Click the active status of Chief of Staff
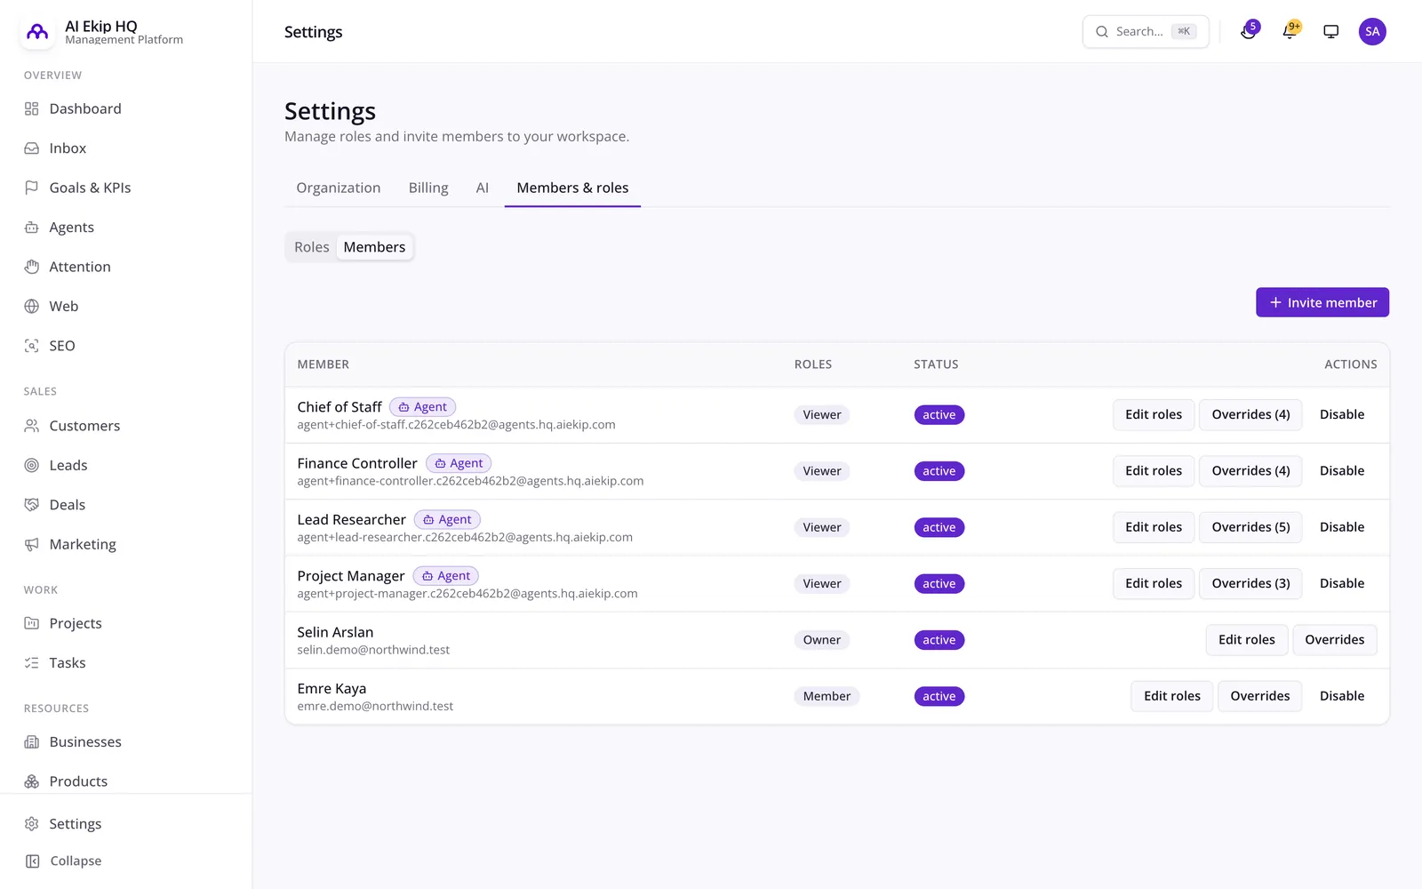 [x=939, y=415]
